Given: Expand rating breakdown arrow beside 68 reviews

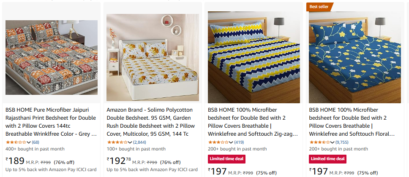Looking at the screenshot, I should [x=29, y=142].
